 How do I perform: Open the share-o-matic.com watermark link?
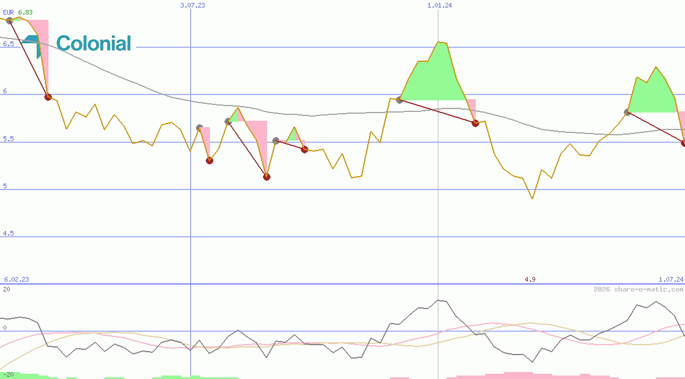638,289
